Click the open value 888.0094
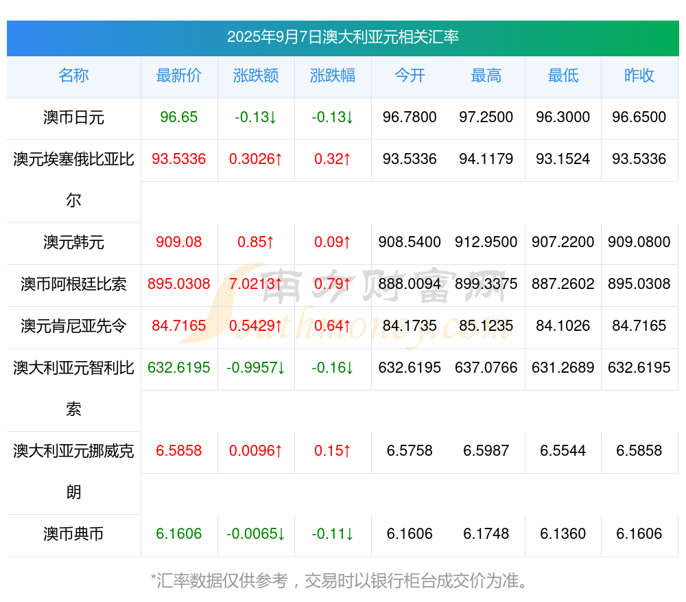 [x=410, y=284]
